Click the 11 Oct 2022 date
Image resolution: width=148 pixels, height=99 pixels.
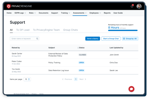pos(16,64)
